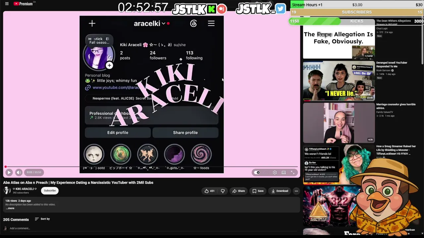Seek using the red video progress bar
Viewport: 424px width, 238px height.
(x=152, y=167)
